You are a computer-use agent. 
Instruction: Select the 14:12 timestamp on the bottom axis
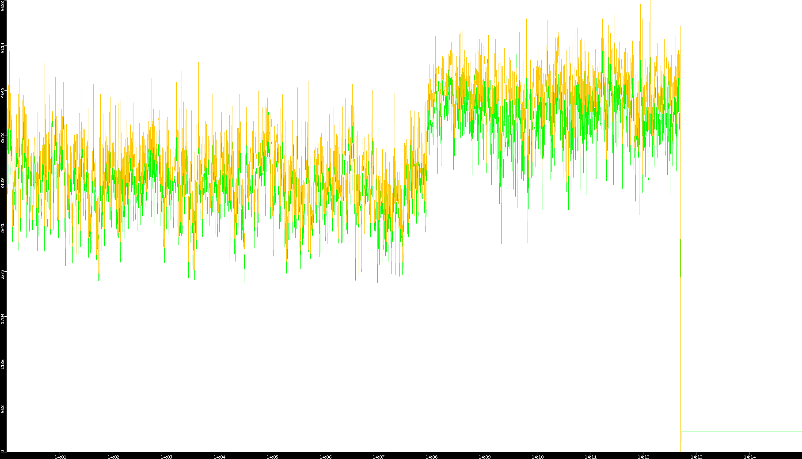coord(643,456)
